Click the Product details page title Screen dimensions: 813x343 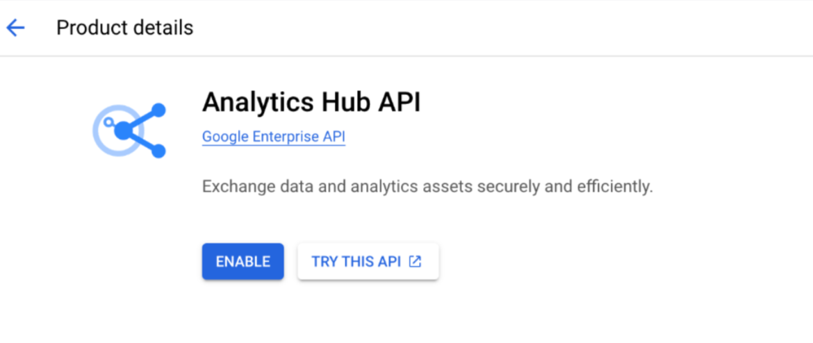coord(124,28)
